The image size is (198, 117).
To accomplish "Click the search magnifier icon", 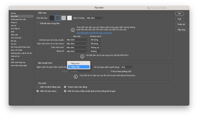I will click(x=148, y=8).
